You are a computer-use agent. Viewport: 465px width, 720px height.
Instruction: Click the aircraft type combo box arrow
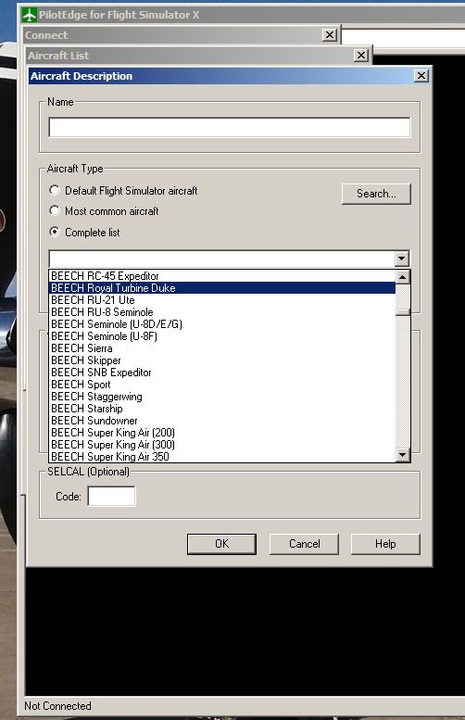click(402, 259)
